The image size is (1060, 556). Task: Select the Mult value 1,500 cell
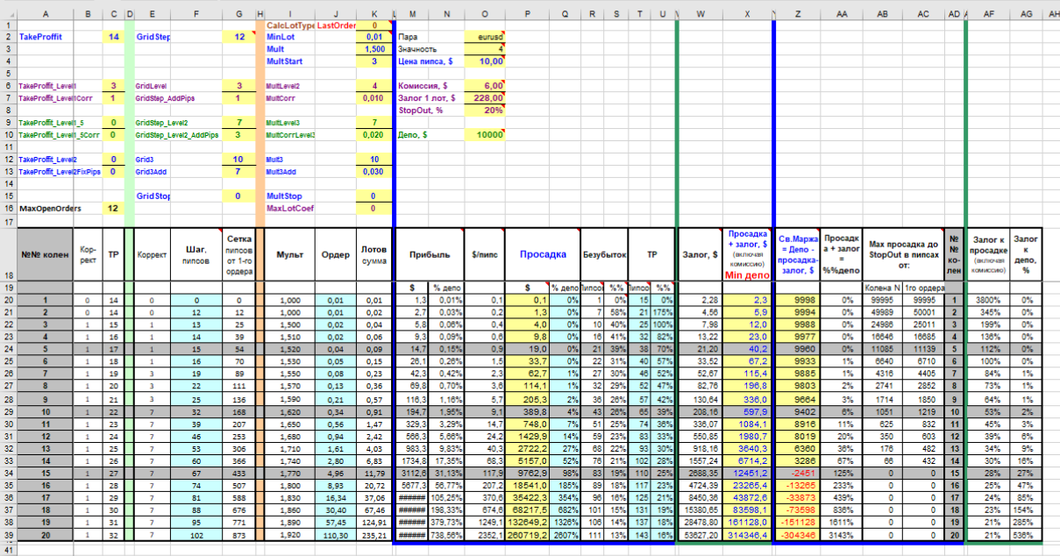pos(375,50)
